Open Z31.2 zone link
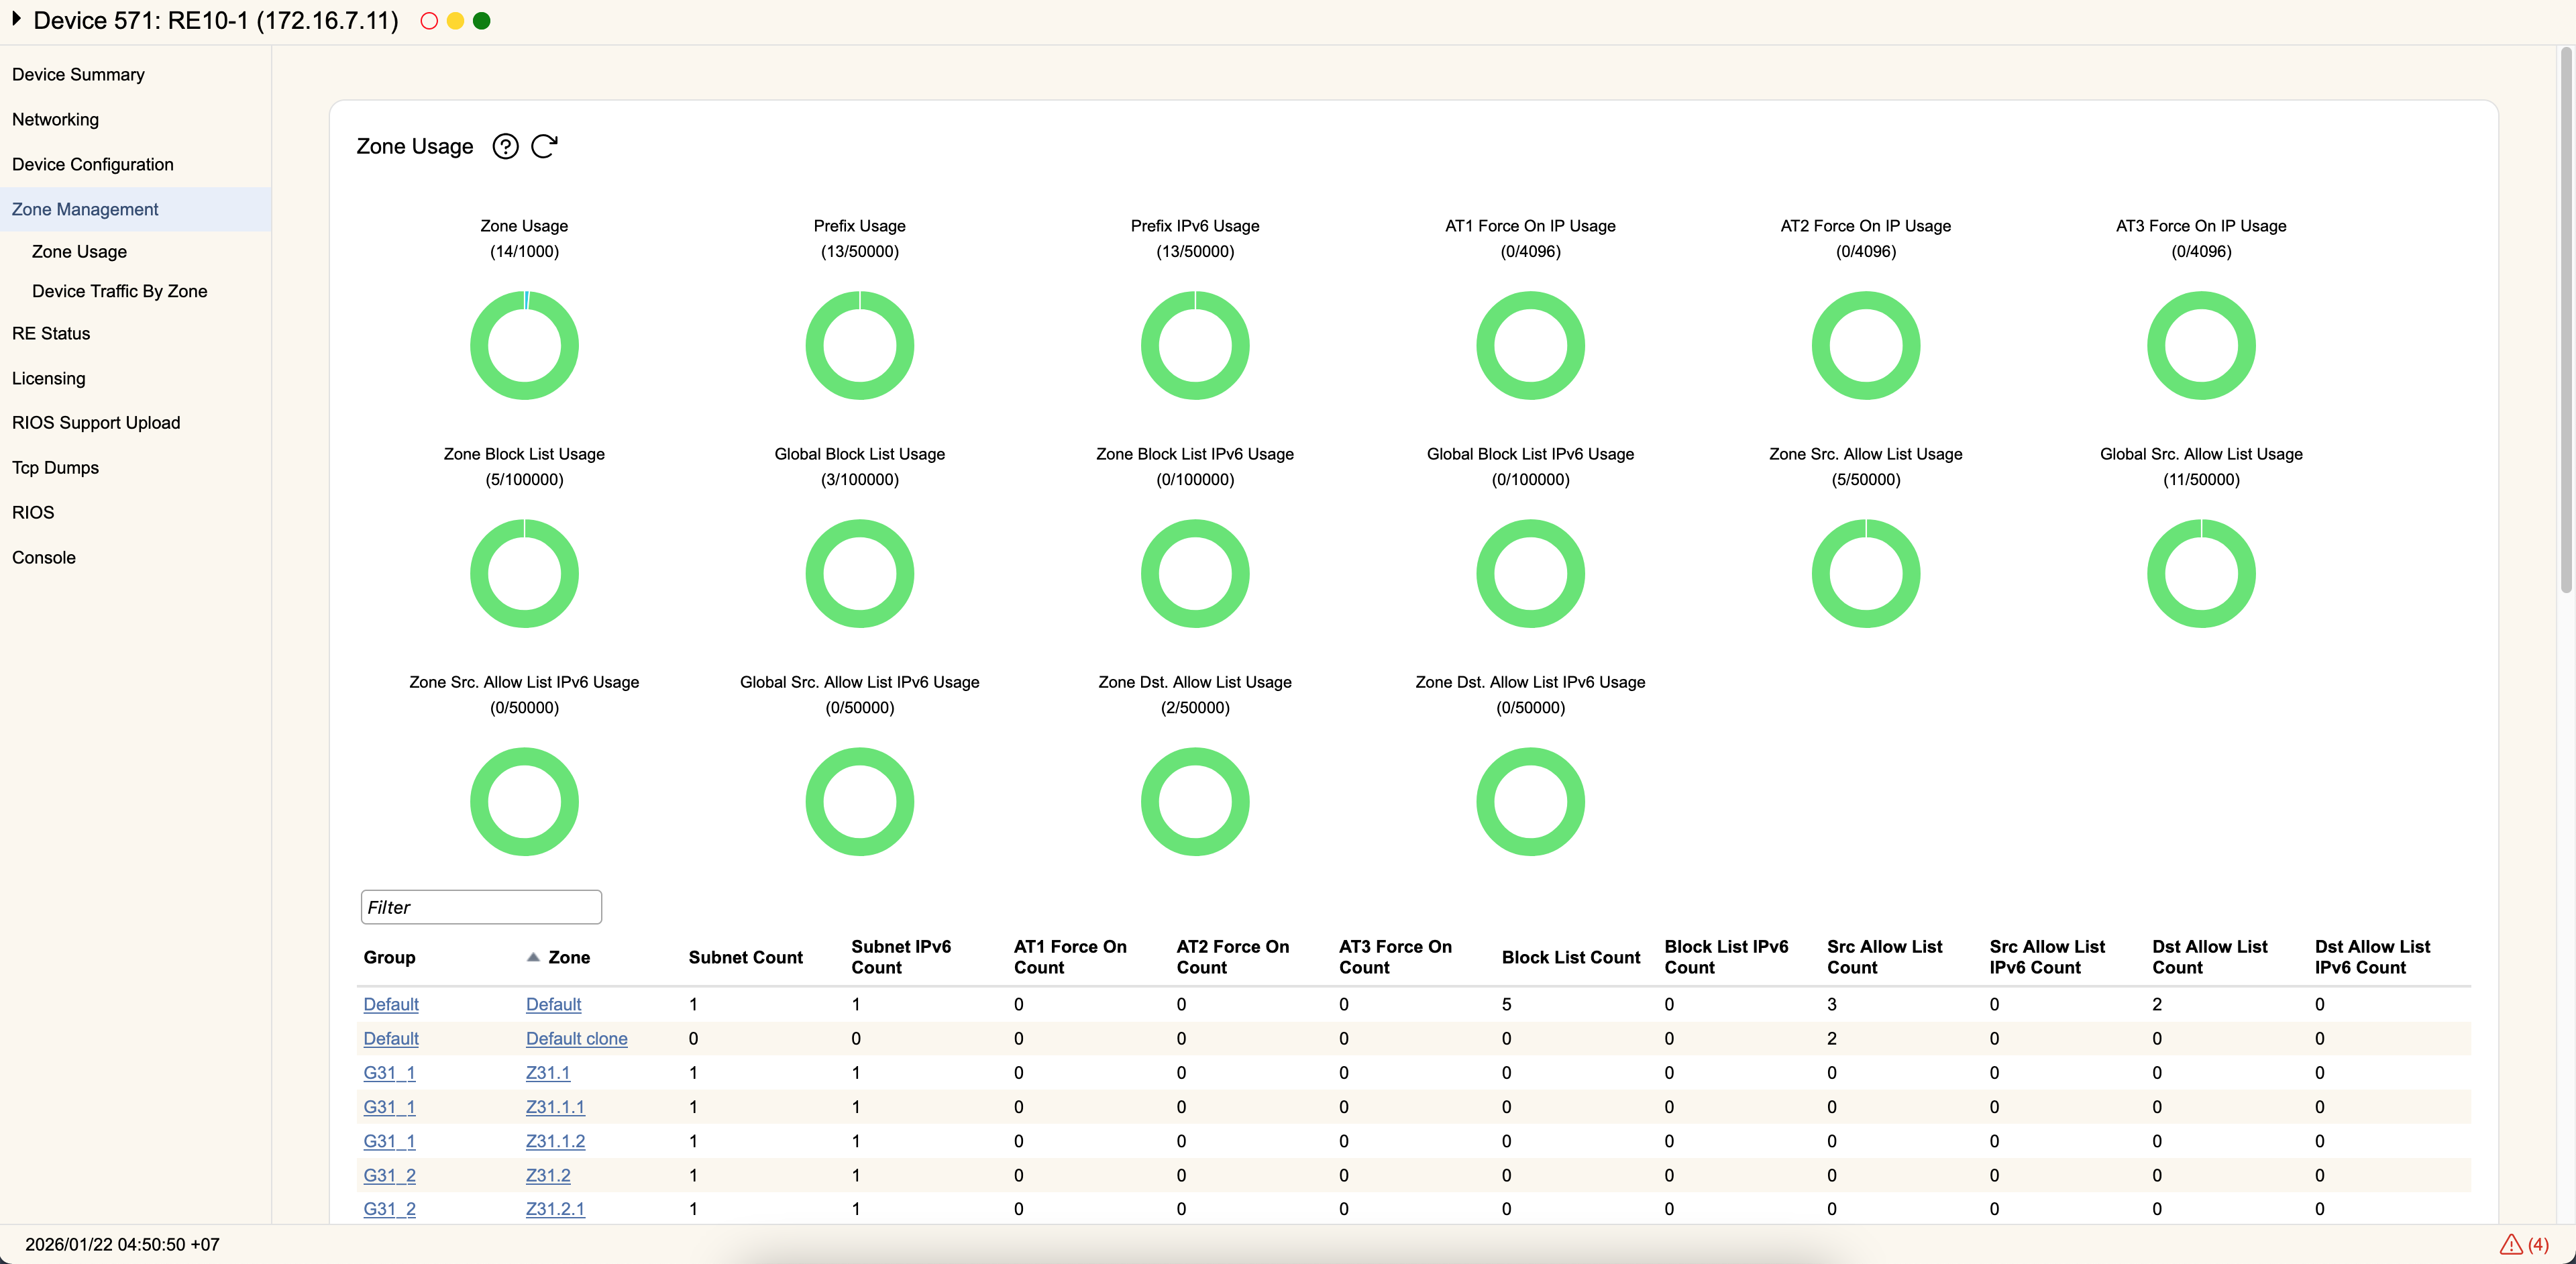Viewport: 2576px width, 1264px height. [x=548, y=1175]
